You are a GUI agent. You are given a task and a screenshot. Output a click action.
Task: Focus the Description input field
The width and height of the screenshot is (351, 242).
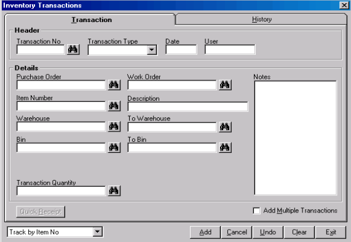point(188,106)
